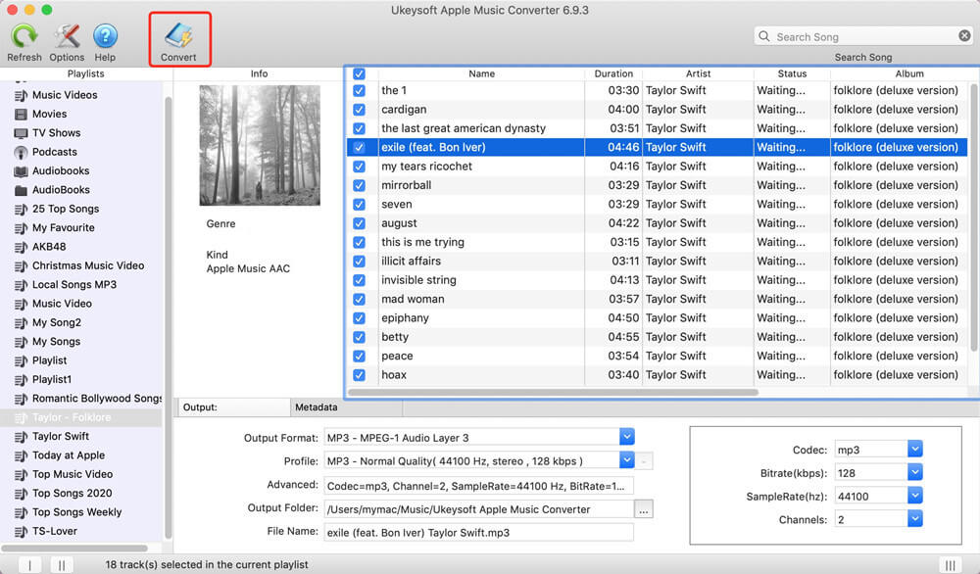Click the 25 Top Songs playlist icon
Image resolution: width=980 pixels, height=574 pixels.
[x=21, y=210]
